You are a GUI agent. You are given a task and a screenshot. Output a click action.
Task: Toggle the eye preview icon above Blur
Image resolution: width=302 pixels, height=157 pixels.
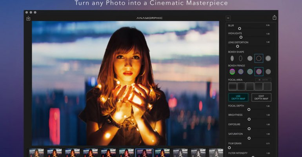(x=228, y=18)
